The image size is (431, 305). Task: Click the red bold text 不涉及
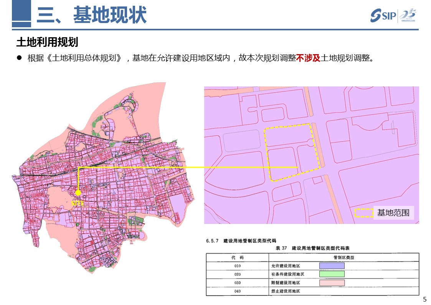pos(308,58)
